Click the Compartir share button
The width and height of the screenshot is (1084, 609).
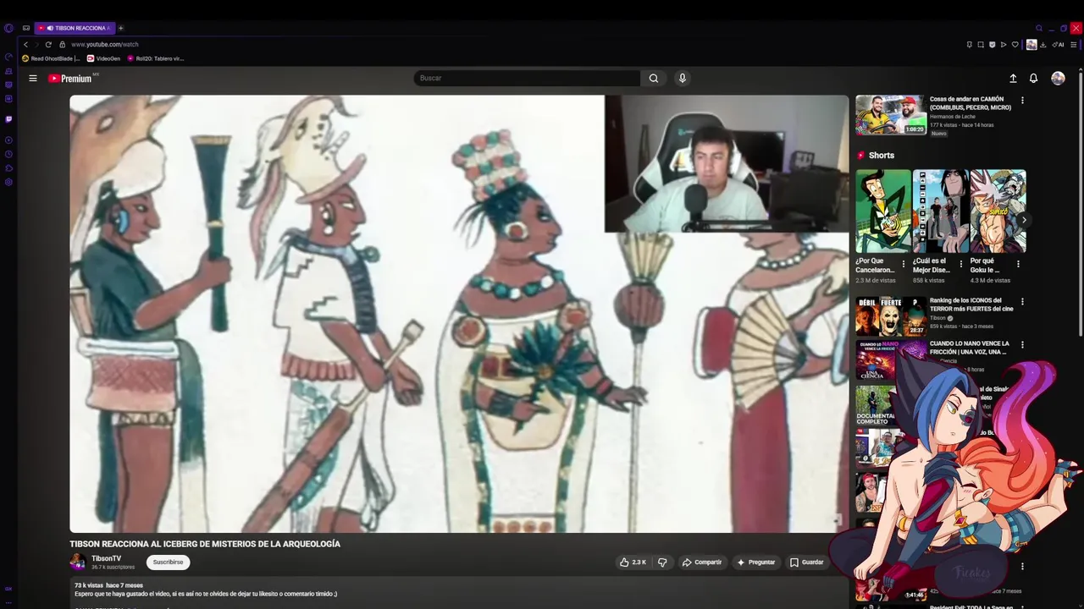(x=702, y=562)
